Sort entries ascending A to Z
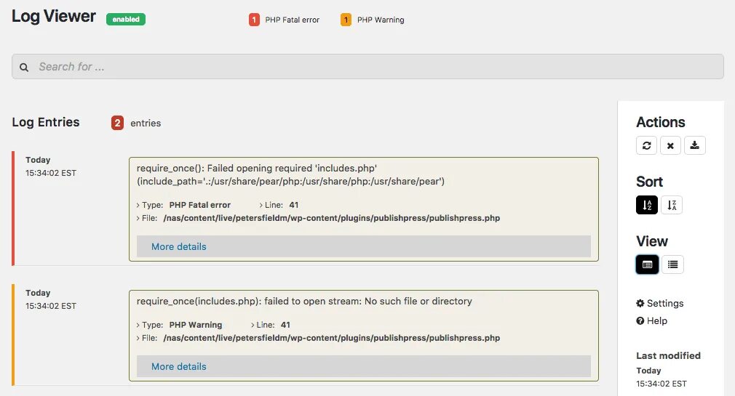Viewport: 735px width, 396px height. [x=647, y=205]
